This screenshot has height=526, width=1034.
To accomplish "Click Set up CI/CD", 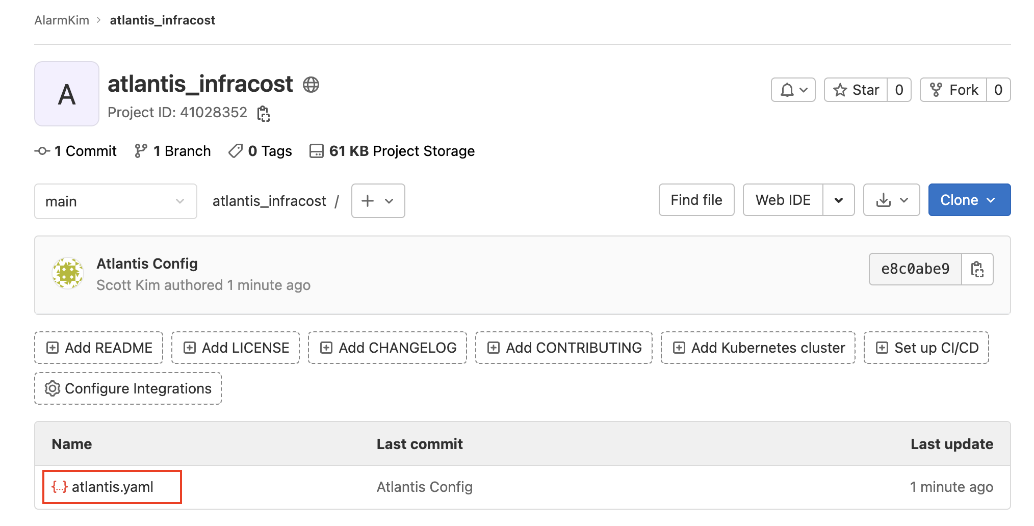I will 926,348.
